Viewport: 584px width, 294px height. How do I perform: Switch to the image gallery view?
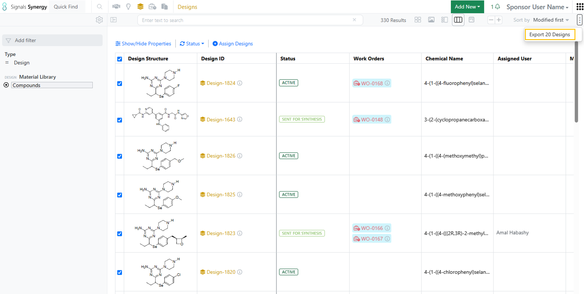(431, 20)
